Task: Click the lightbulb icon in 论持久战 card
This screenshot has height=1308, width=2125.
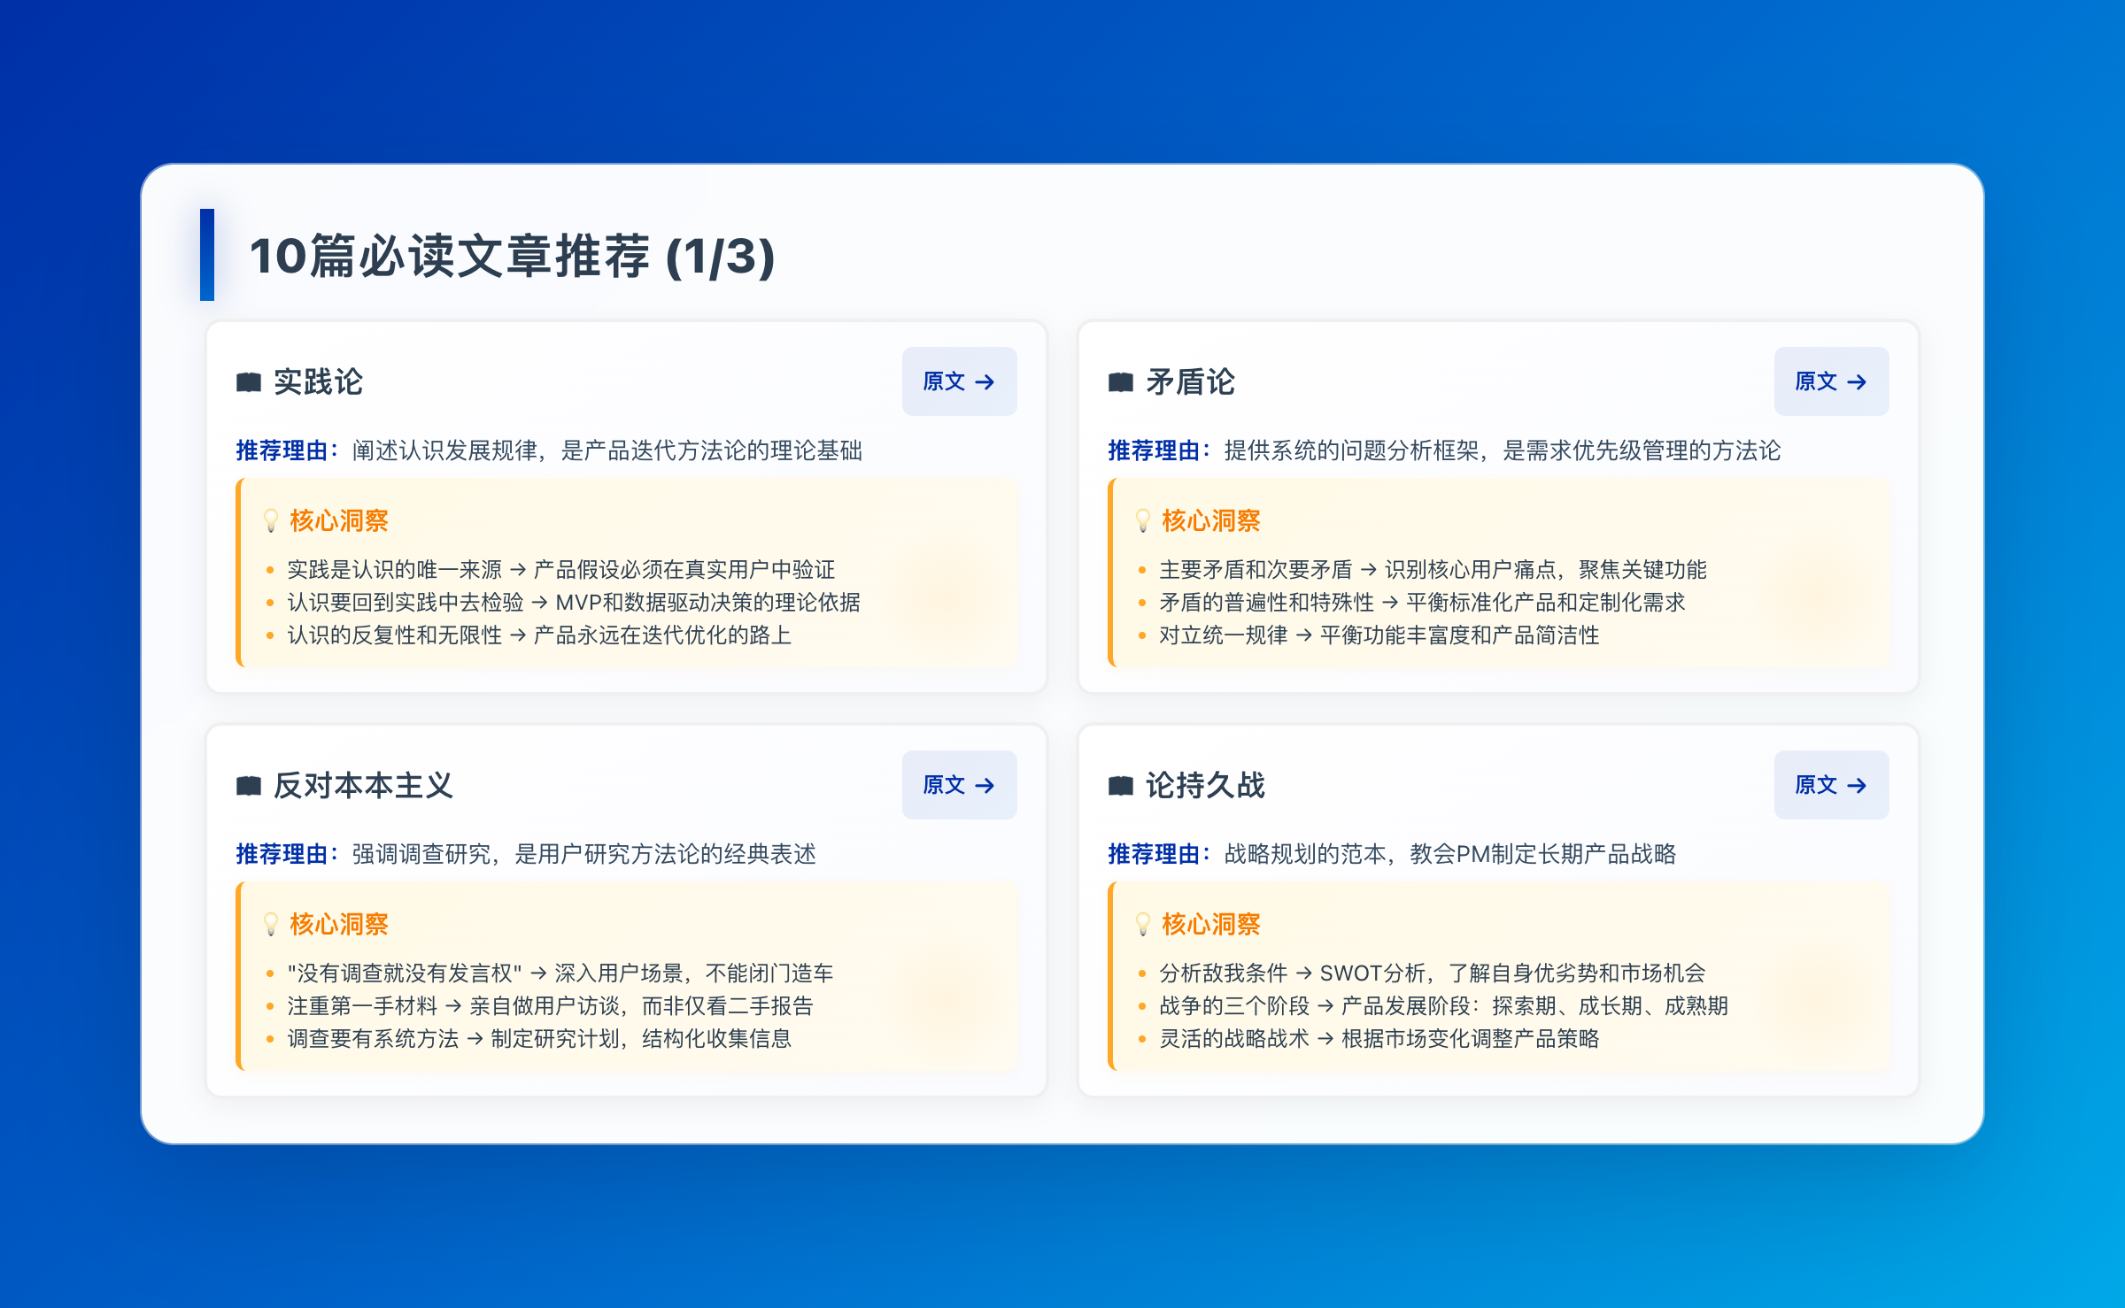Action: [1143, 925]
